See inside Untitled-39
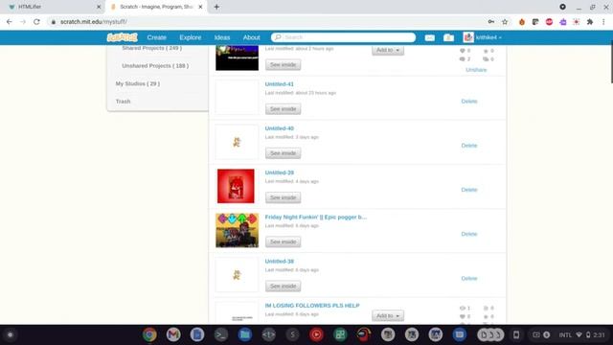Screen dimensions: 613x345 click(x=284, y=197)
